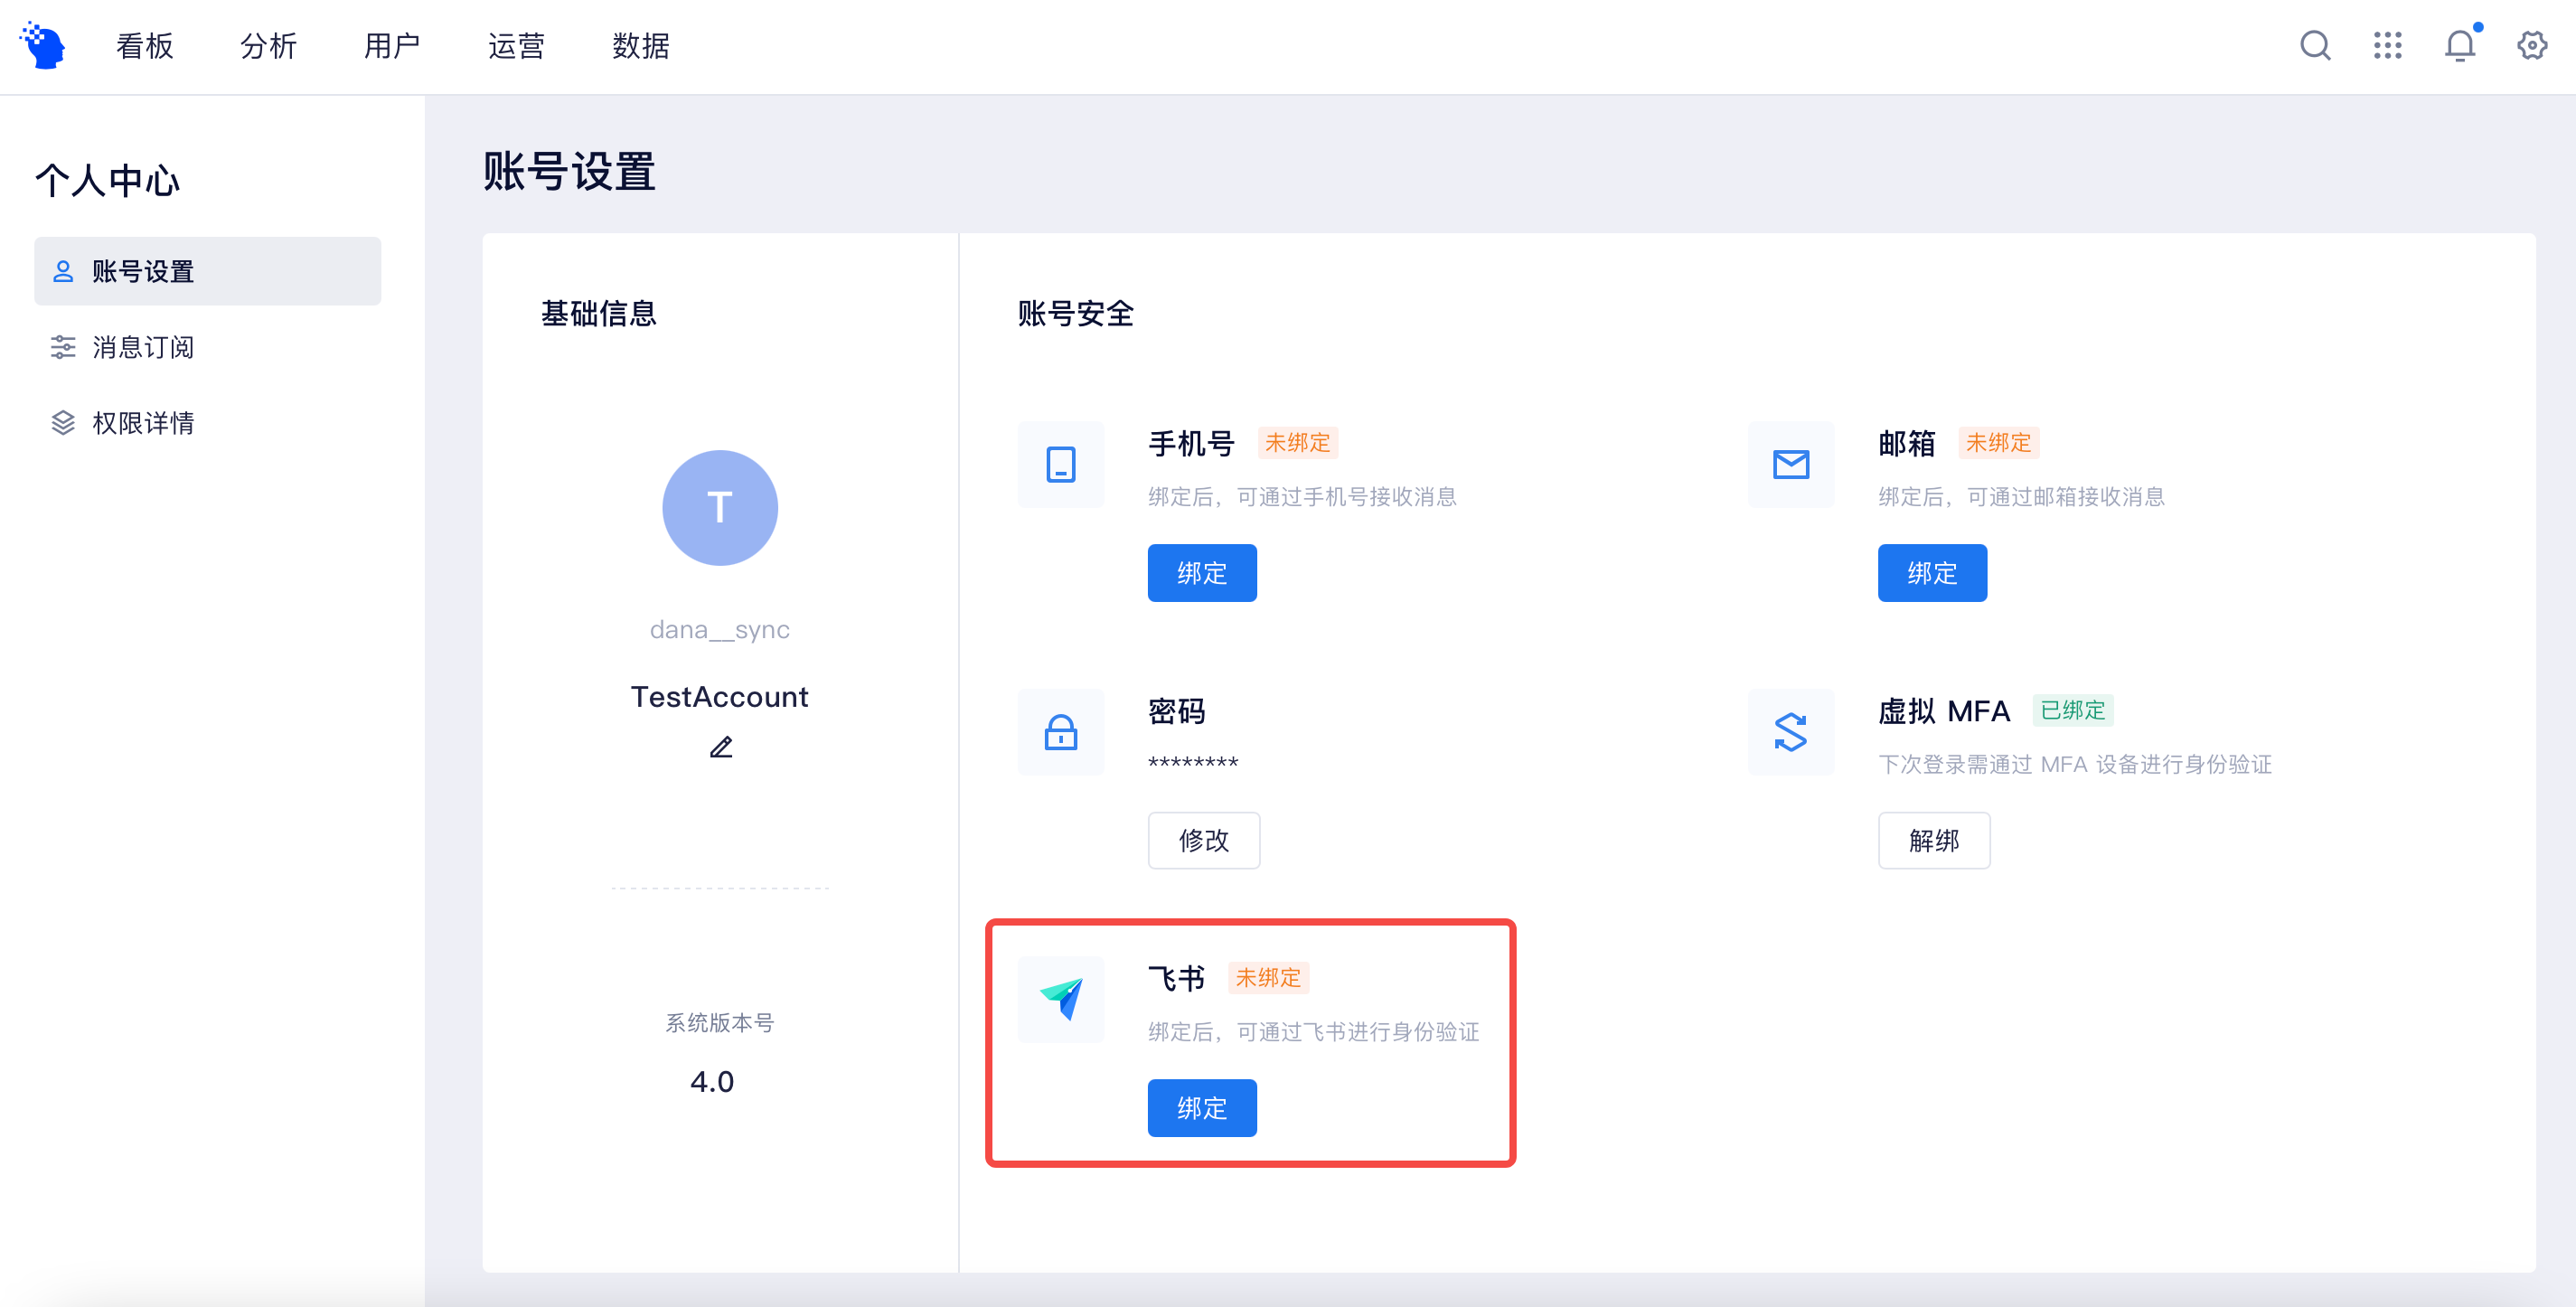Go to 权限详情 in sidebar

(208, 423)
